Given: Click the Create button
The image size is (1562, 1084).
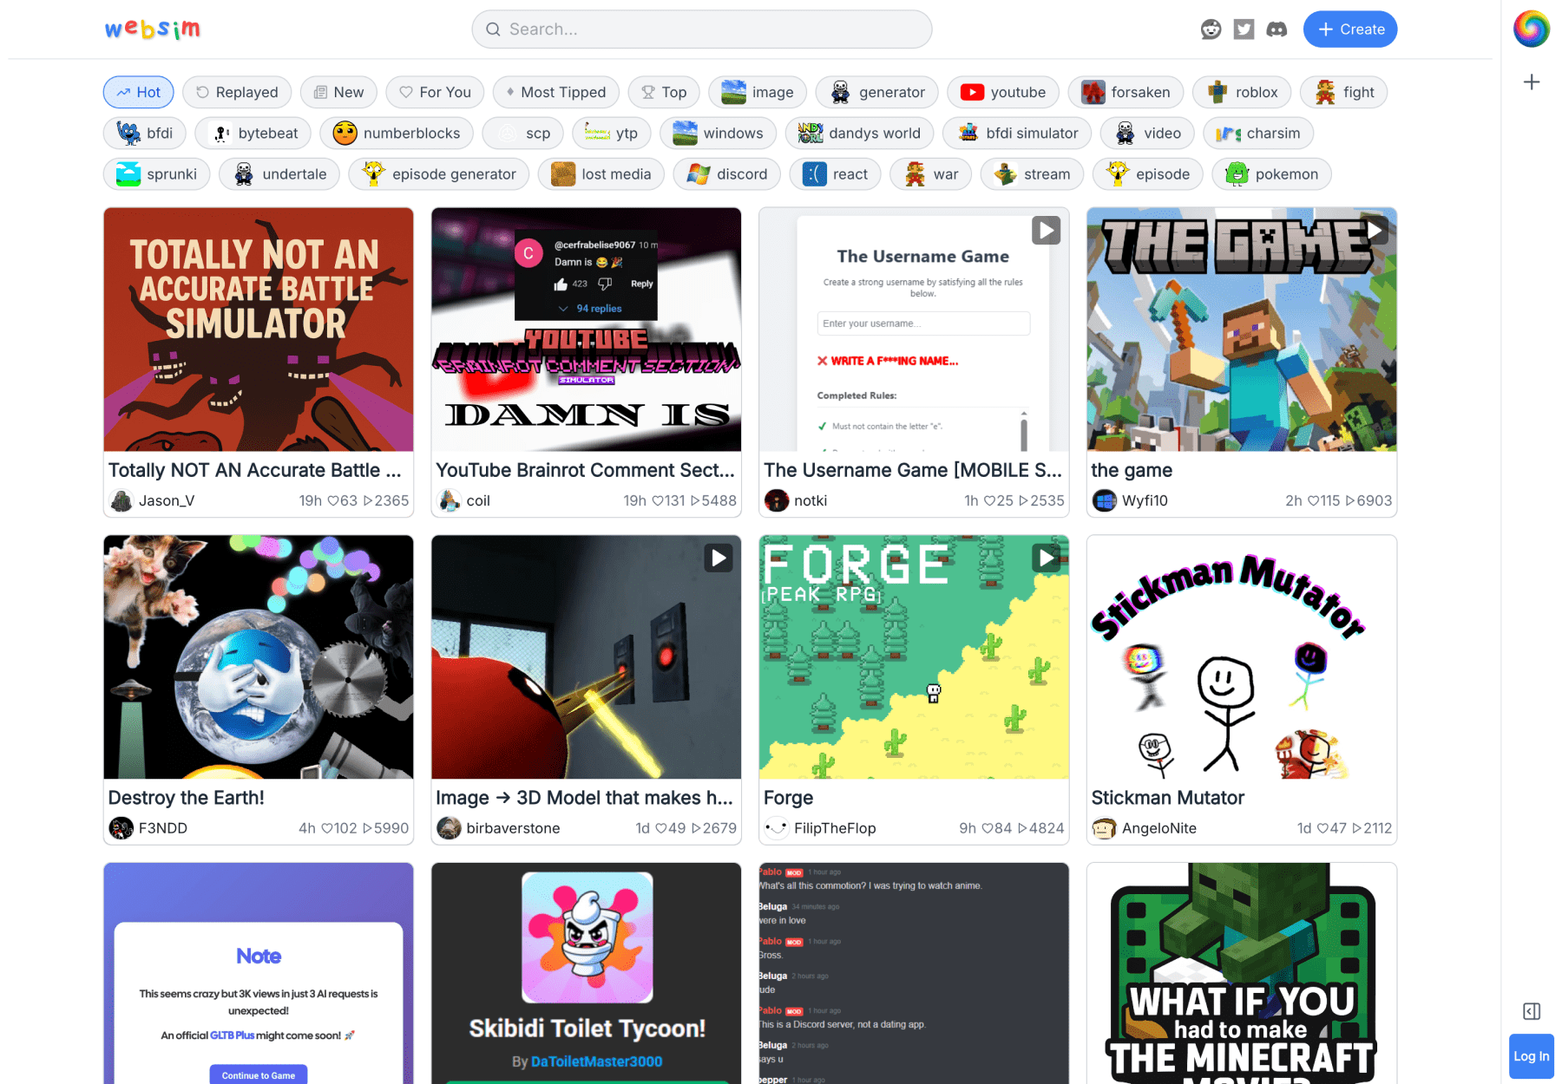Looking at the screenshot, I should coord(1350,29).
